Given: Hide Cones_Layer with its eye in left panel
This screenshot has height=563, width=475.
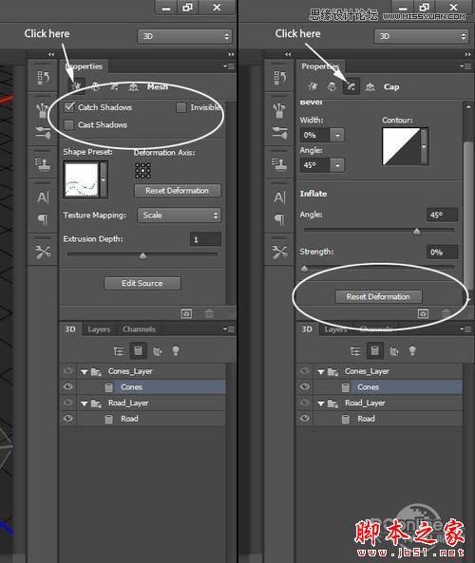Looking at the screenshot, I should click(x=68, y=371).
